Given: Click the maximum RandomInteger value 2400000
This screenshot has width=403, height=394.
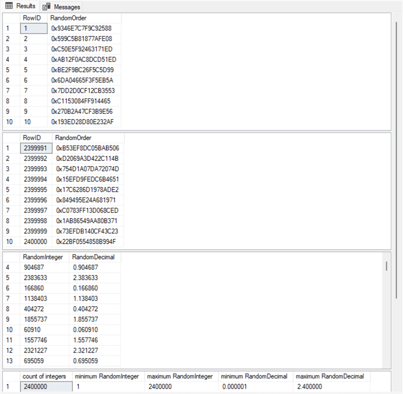Looking at the screenshot, I should point(160,387).
